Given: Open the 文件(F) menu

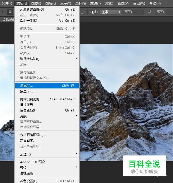Looking at the screenshot, I should tap(7, 3).
